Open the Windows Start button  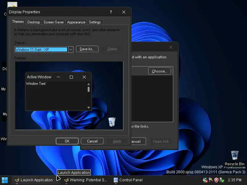pyautogui.click(x=5, y=180)
